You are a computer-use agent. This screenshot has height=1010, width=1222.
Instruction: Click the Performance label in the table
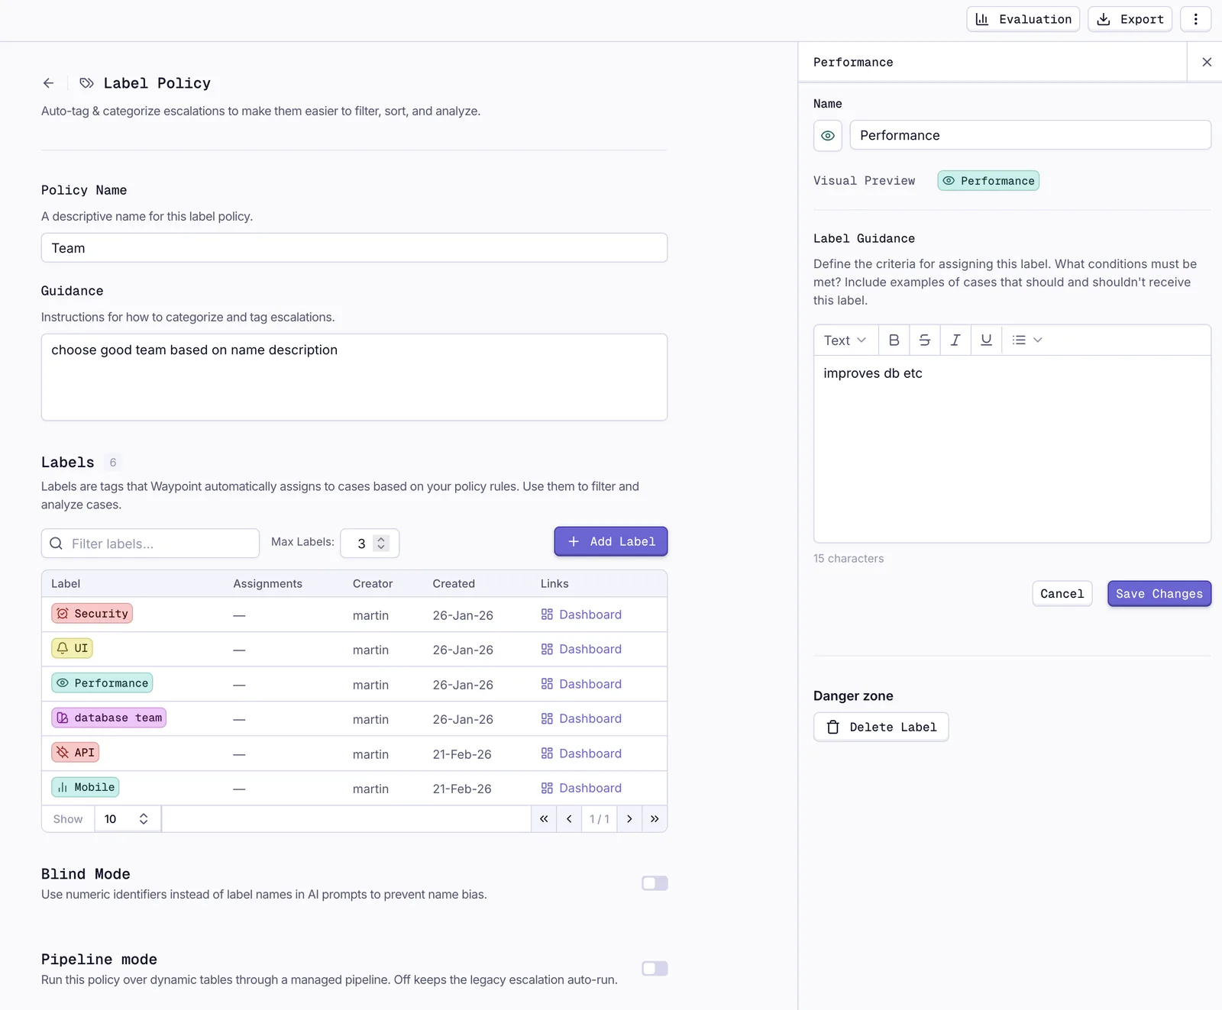(x=102, y=683)
